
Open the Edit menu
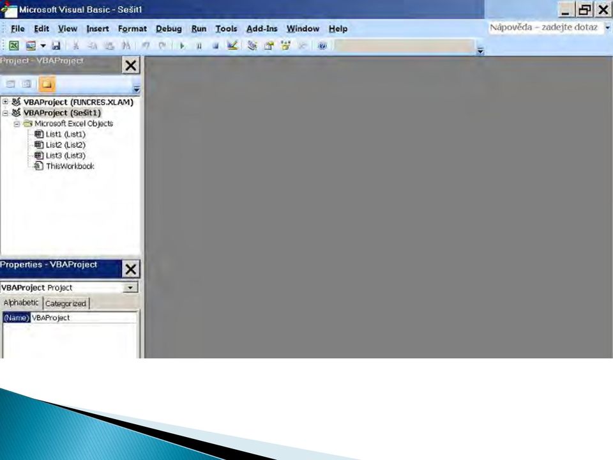point(42,29)
